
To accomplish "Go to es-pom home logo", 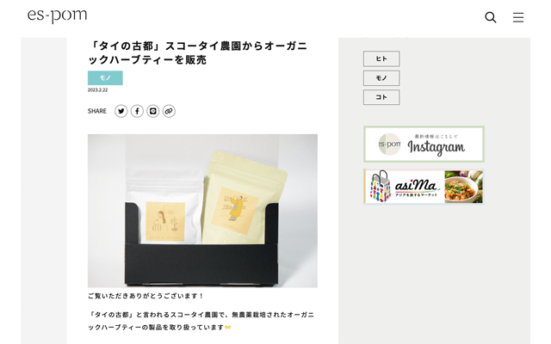I will click(x=58, y=15).
